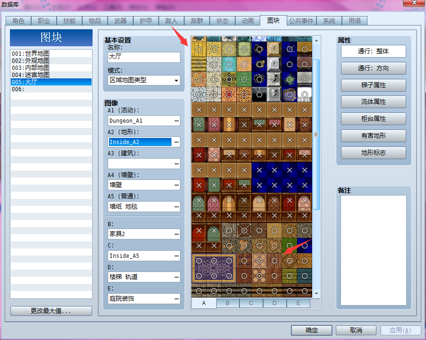426x340 pixels.
Task: Switch to the 动画 tab
Action: [248, 21]
